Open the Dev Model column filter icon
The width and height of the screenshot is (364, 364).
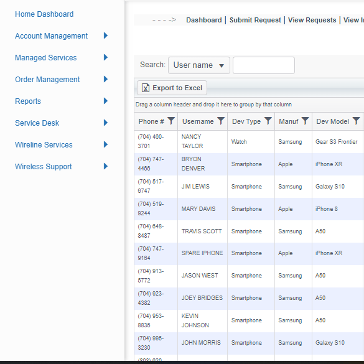tap(356, 121)
